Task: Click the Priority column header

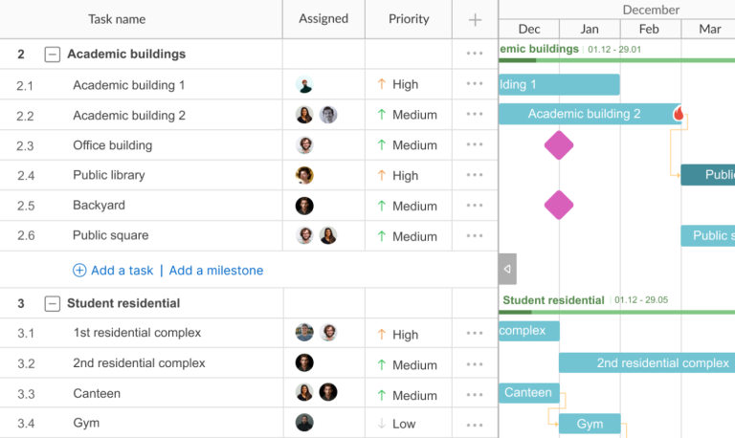Action: (x=409, y=19)
